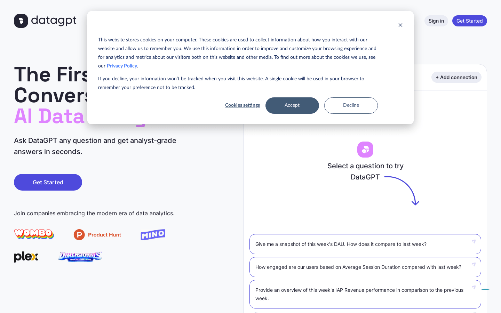Open the Privacy Policy link

click(122, 66)
